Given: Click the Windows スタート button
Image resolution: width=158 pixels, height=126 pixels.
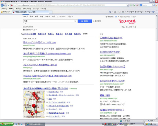Looking at the screenshot, I should 7,124.
